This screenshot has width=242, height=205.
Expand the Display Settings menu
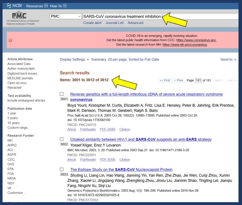[74, 60]
